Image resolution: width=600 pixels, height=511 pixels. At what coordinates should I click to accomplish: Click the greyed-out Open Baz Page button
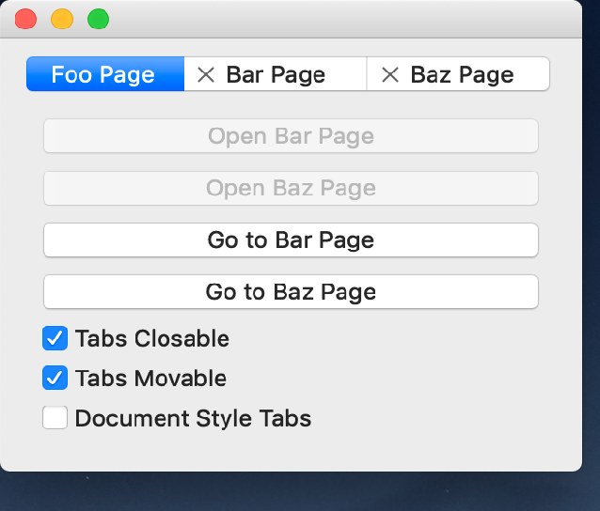coord(291,188)
